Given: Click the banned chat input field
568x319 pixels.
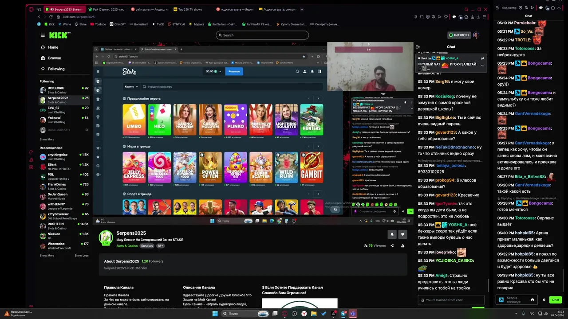Looking at the screenshot, I should [x=451, y=300].
